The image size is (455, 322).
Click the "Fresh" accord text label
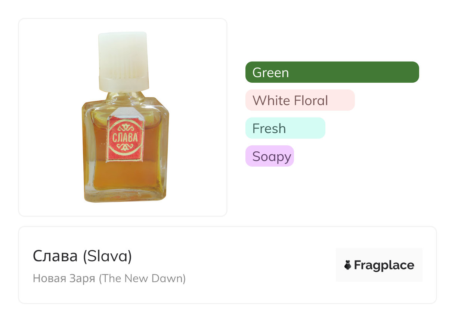(x=269, y=129)
